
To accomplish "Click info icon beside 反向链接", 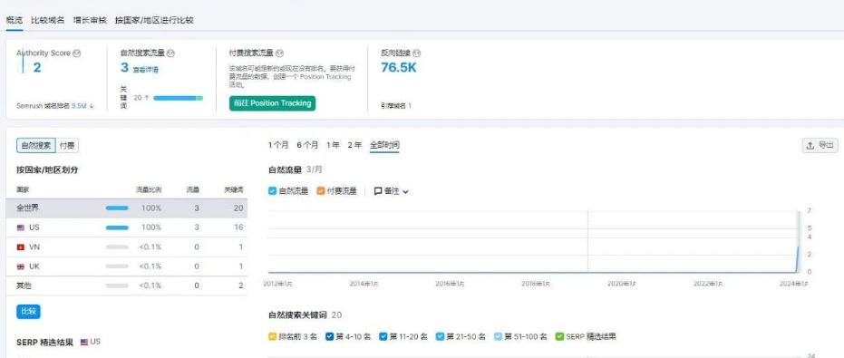I will click(x=417, y=53).
